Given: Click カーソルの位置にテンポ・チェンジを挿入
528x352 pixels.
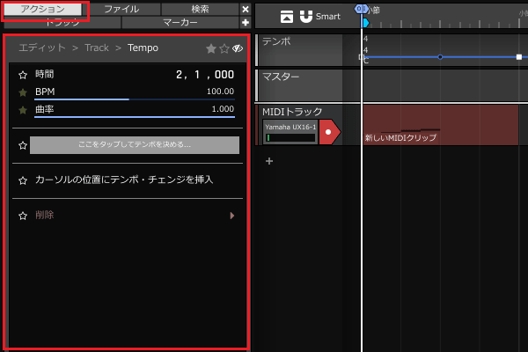Looking at the screenshot, I should [x=123, y=180].
